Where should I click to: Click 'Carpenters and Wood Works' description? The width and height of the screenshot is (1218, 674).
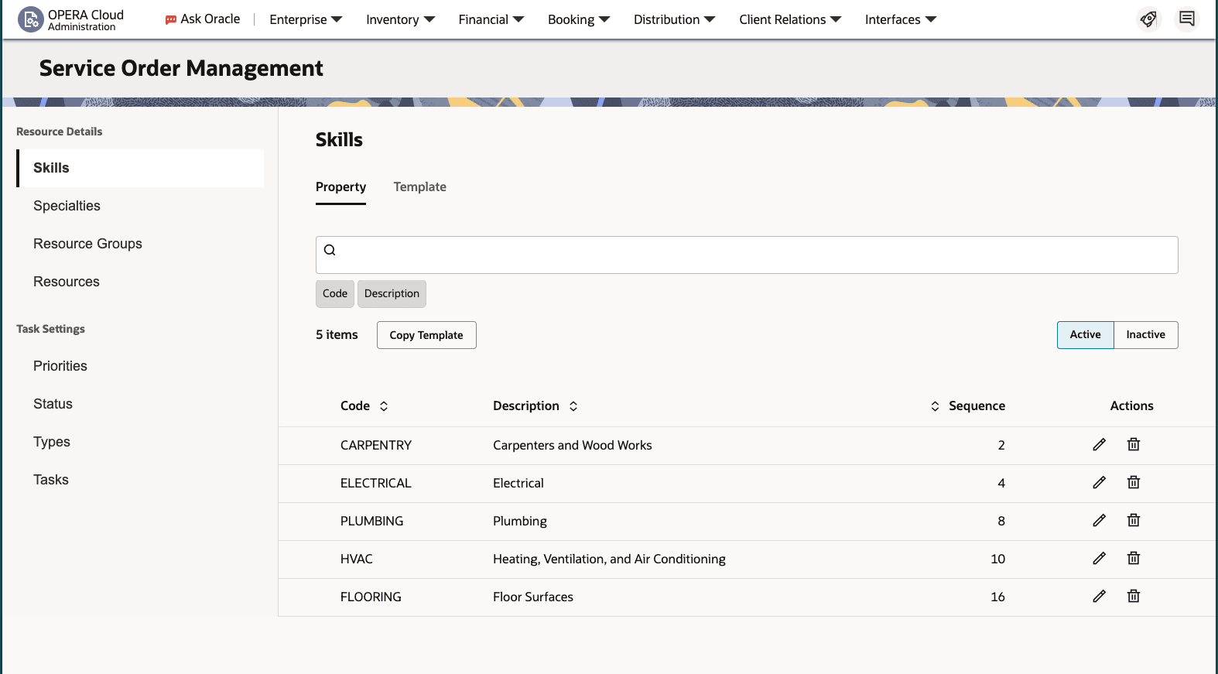click(x=573, y=445)
